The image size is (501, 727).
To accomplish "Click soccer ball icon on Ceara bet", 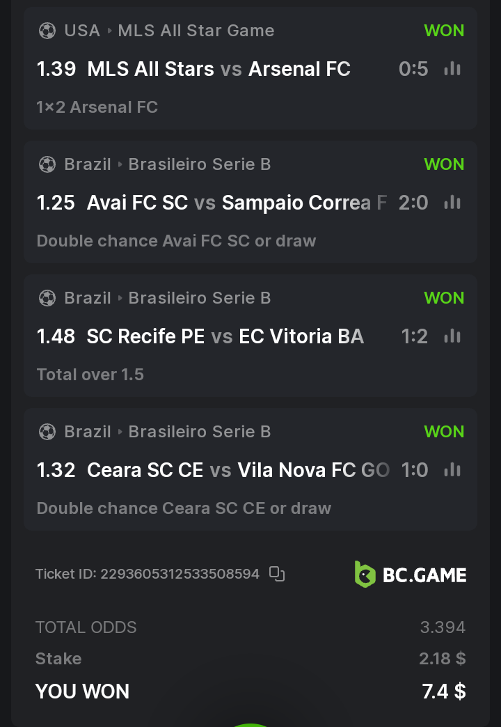I will pyautogui.click(x=47, y=432).
